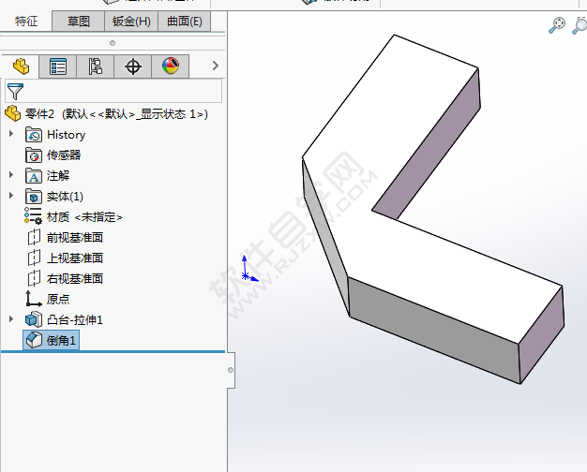Expand the 注解 node
Screen dimensions: 587x472
click(11, 175)
